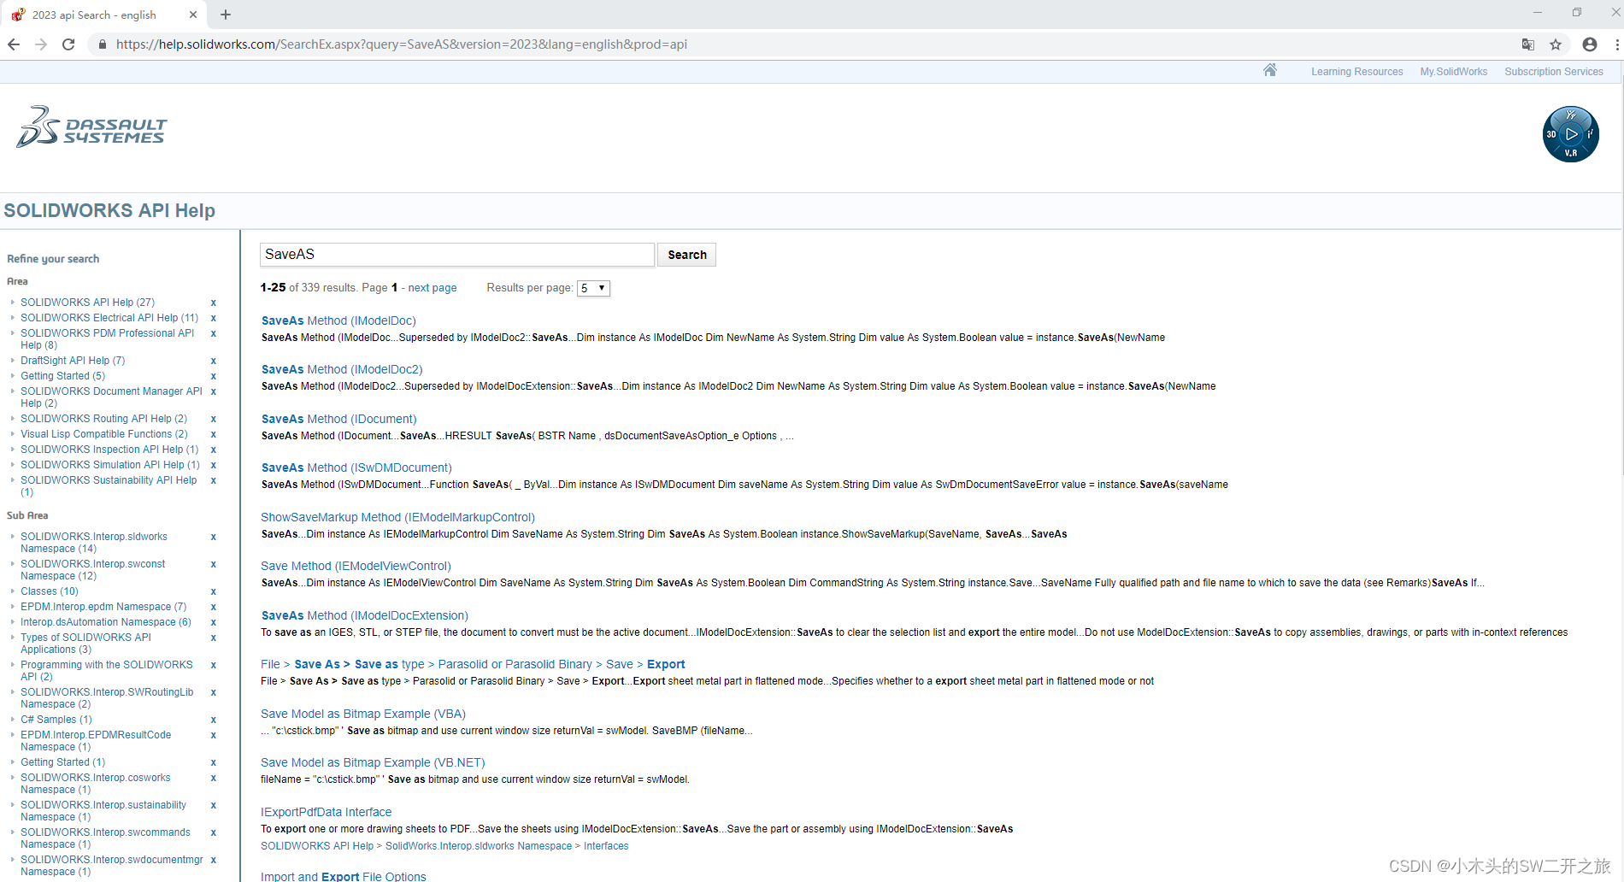Filter by Interop.dsAutomation Namespace (6)
This screenshot has width=1624, height=882.
pyautogui.click(x=106, y=622)
